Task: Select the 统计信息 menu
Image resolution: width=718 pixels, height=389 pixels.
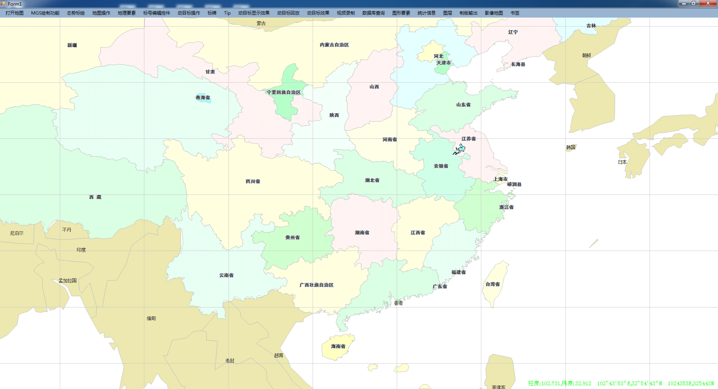Action: (427, 13)
